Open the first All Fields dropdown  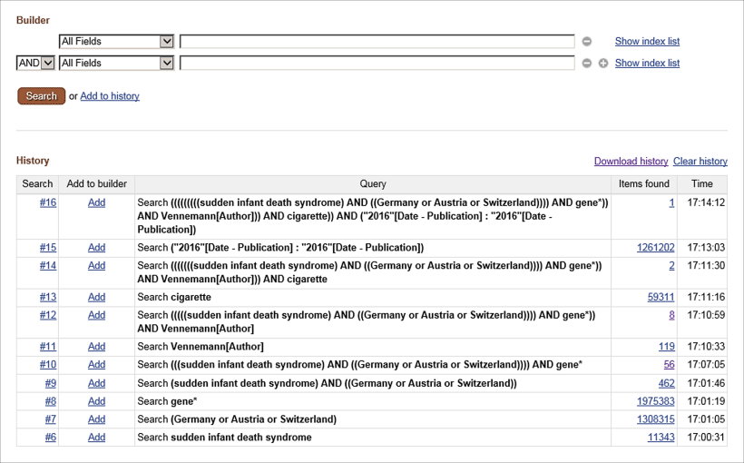(x=116, y=42)
